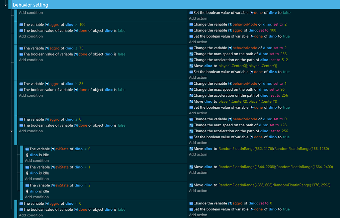Click idle icon under the eviState = 0 condition

pos(27,155)
